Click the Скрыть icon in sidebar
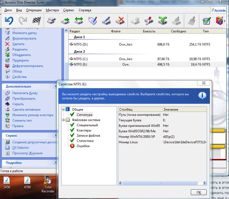The width and height of the screenshot is (229, 199). [x=7, y=104]
